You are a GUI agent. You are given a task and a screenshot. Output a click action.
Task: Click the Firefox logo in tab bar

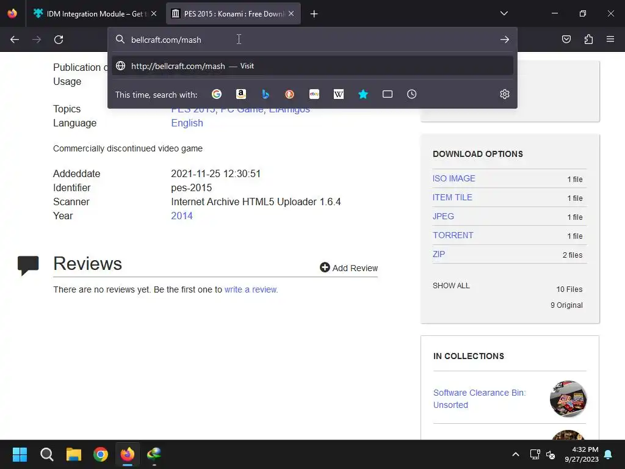tap(12, 13)
